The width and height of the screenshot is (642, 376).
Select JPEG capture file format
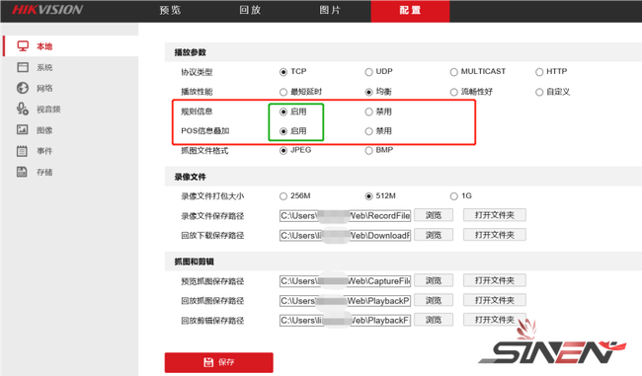coord(283,151)
